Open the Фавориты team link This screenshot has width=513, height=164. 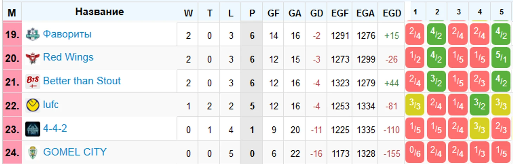pos(67,34)
